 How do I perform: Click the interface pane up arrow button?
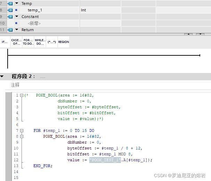tap(188, 34)
